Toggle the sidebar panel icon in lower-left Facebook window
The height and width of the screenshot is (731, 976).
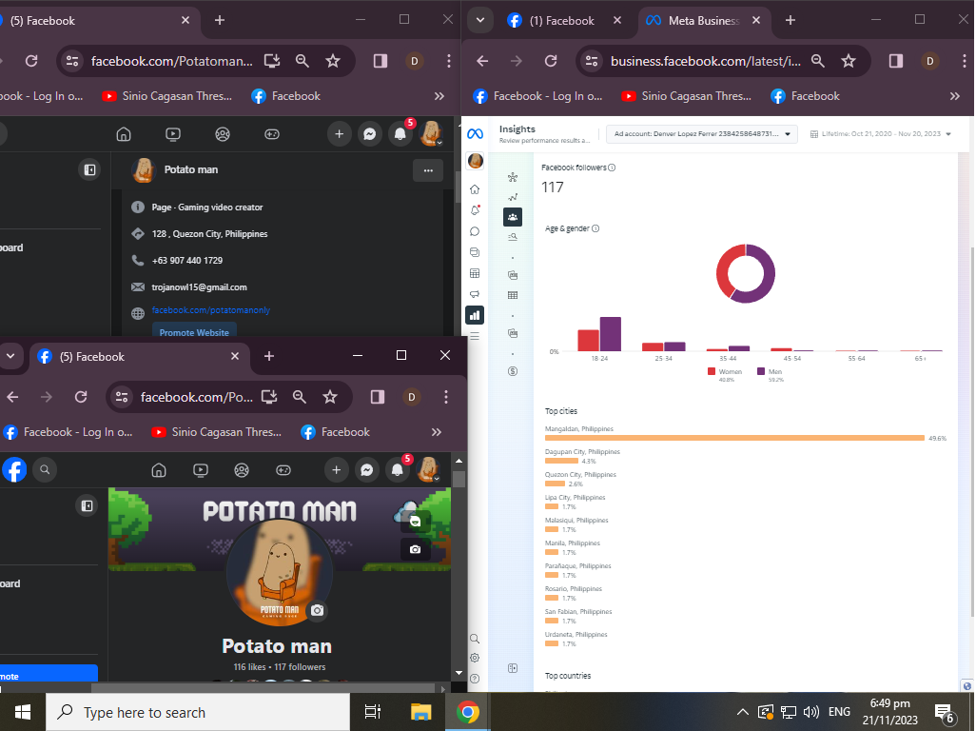(88, 505)
